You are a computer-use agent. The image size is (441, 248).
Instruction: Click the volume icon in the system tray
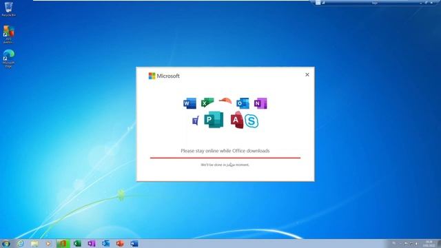pyautogui.click(x=416, y=244)
